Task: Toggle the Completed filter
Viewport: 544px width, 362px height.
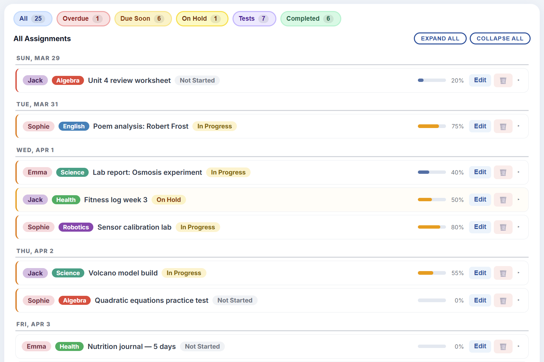Action: 310,18
